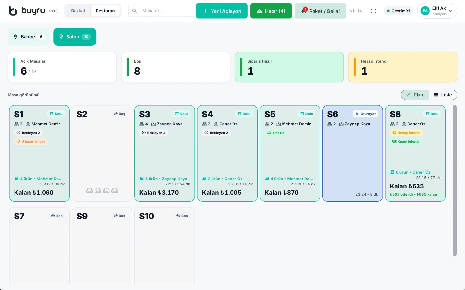Click '23:24 • 8 dk' on S6
Image resolution: width=465 pixels, height=290 pixels.
tap(367, 194)
